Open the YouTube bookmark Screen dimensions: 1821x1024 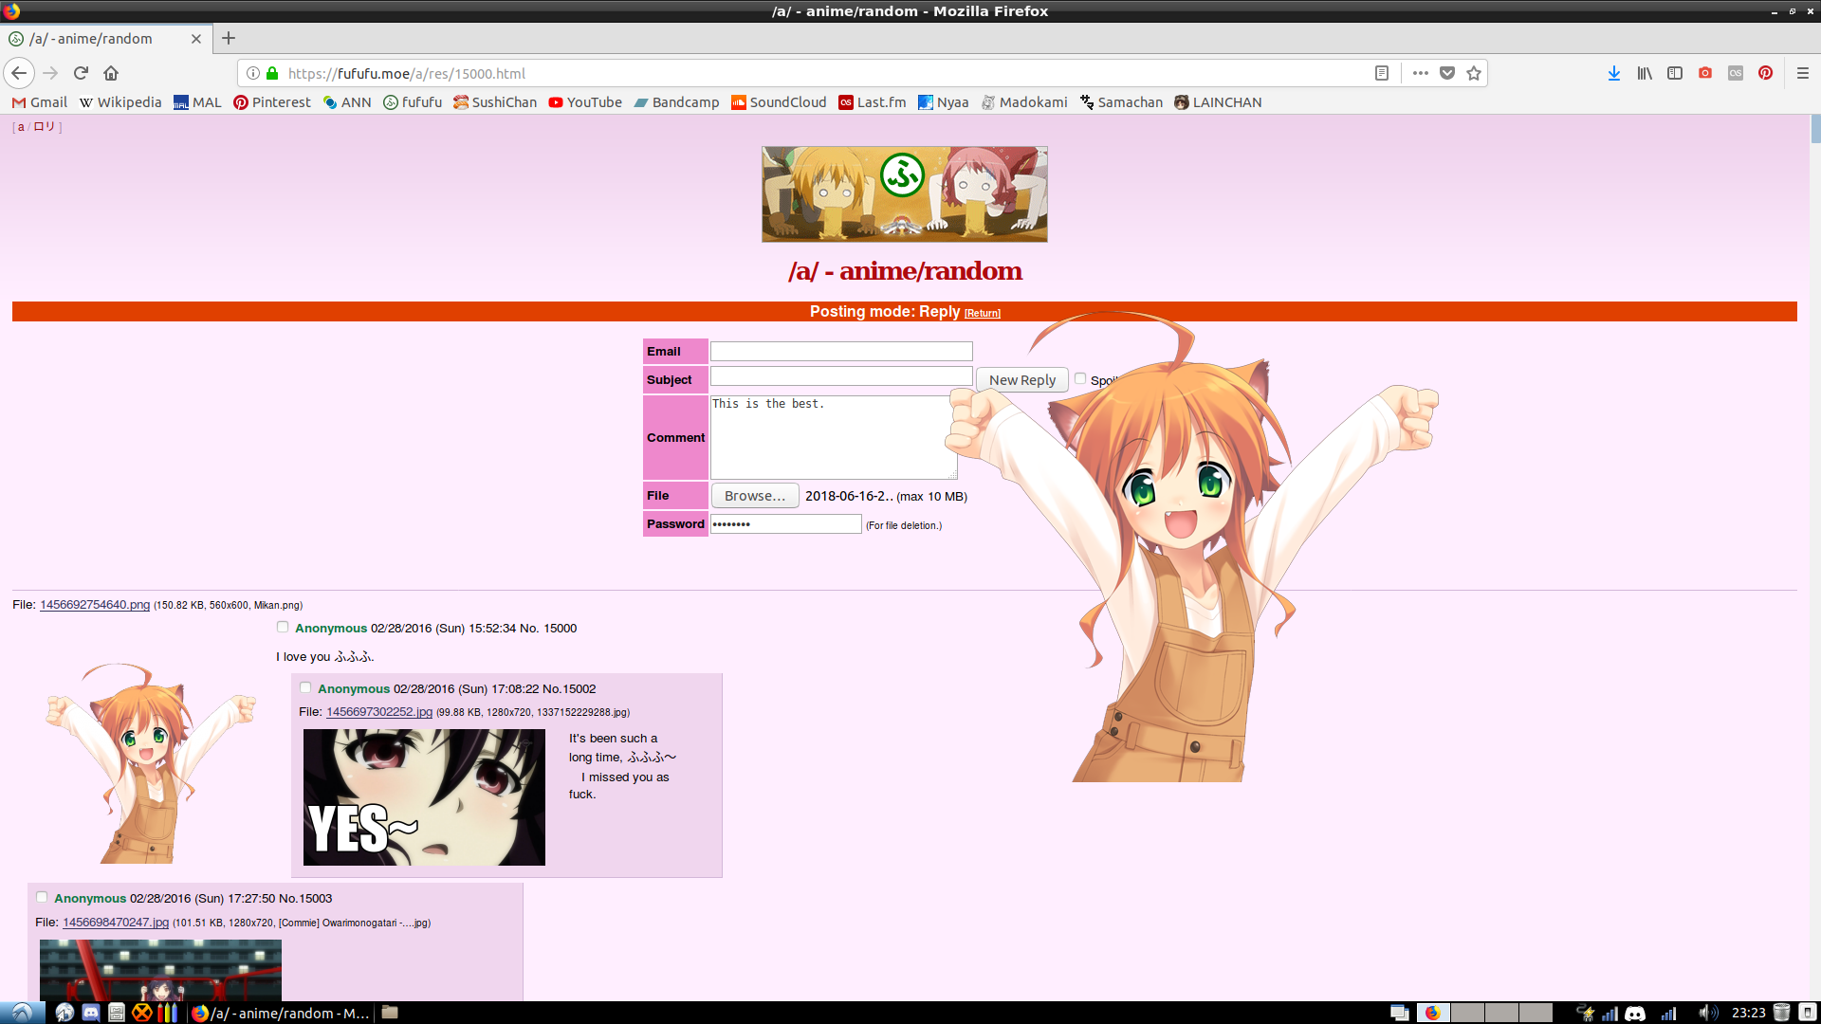click(585, 102)
